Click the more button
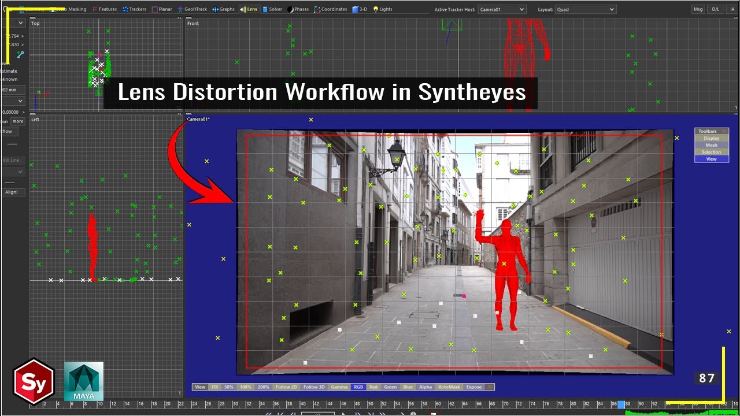 (x=18, y=121)
